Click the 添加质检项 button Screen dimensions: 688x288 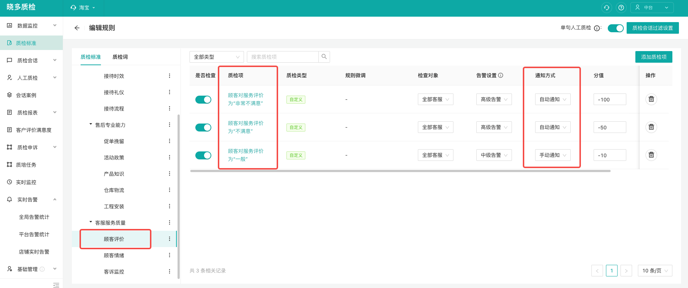click(654, 57)
